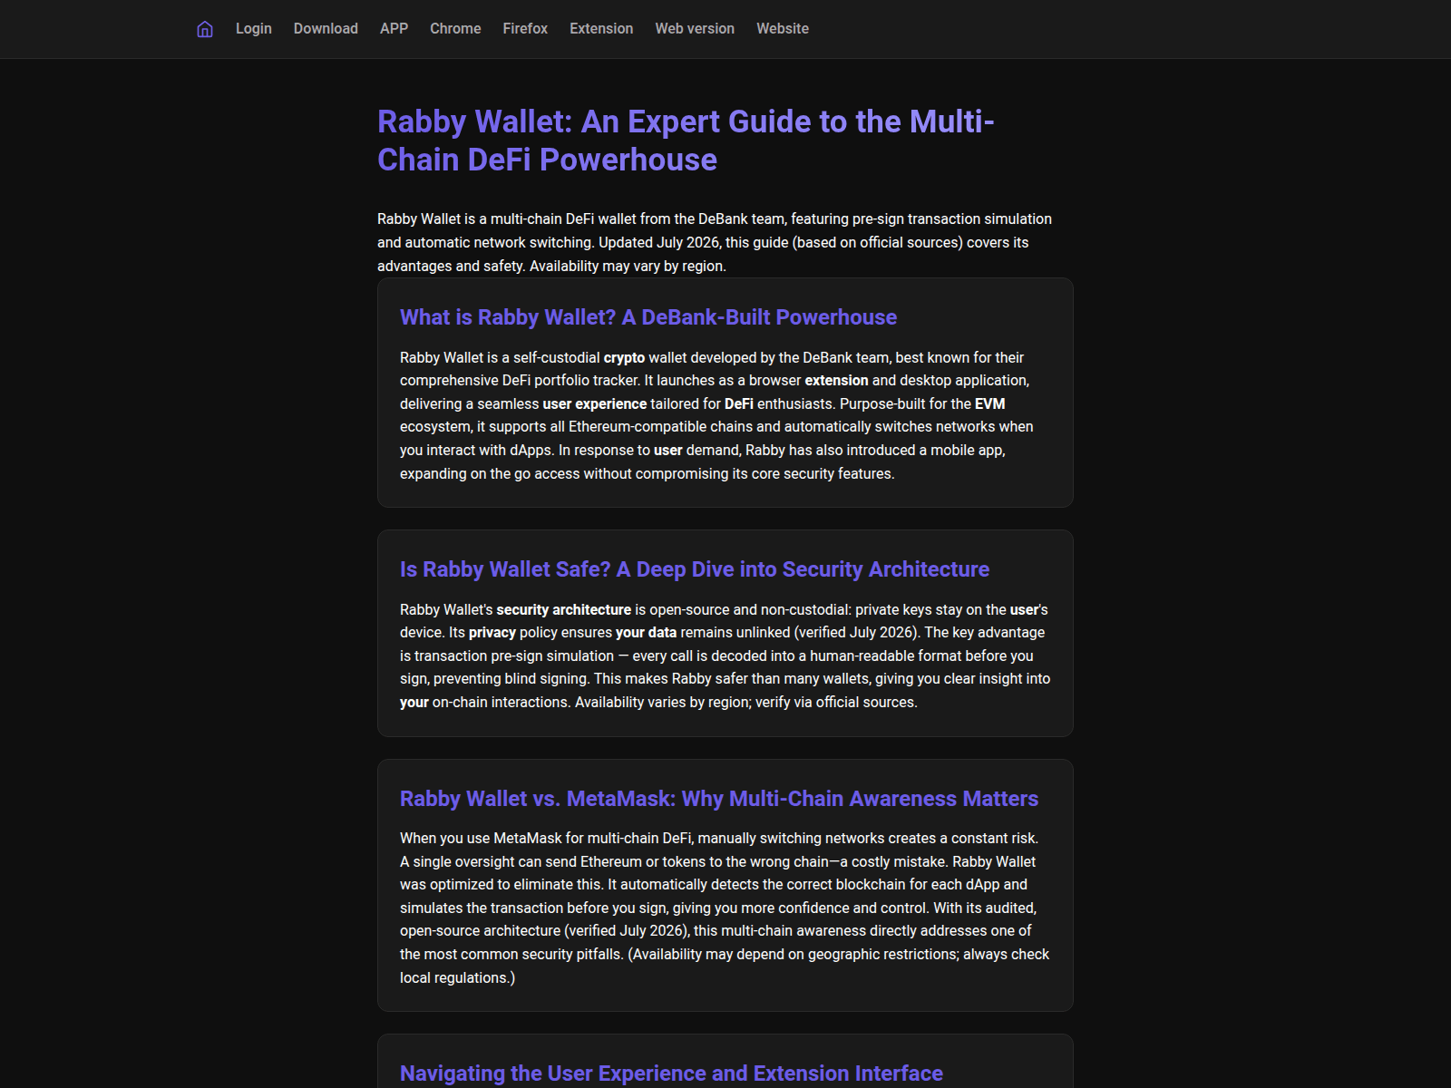
Task: Click bold word privacy in security card
Action: [492, 633]
